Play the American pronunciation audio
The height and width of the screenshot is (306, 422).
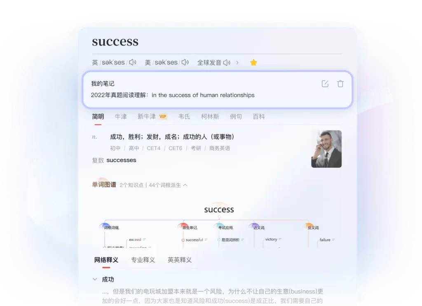[185, 62]
